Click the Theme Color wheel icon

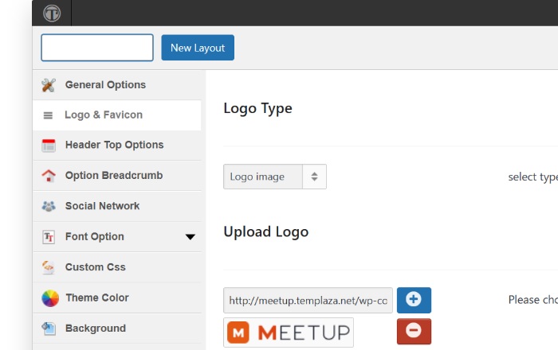(x=50, y=298)
